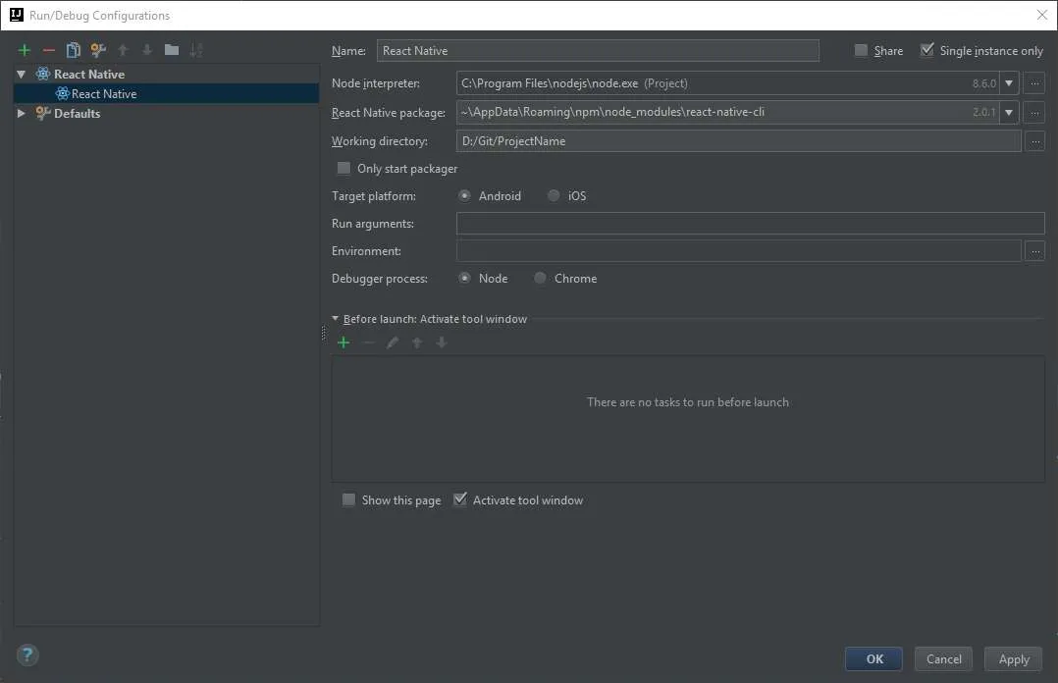Add a before launch task

[x=344, y=342]
